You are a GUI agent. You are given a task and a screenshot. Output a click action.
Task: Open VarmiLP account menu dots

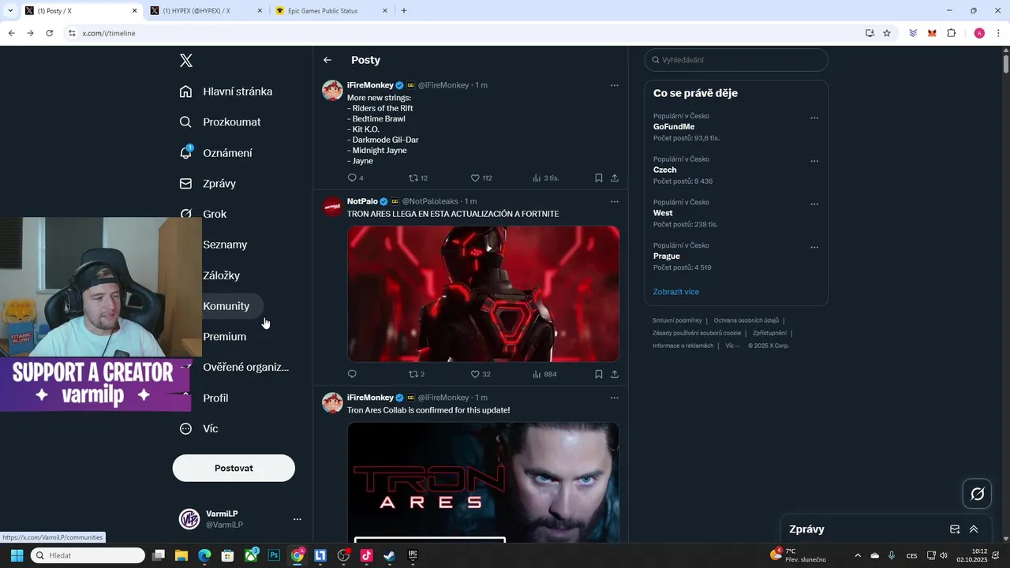[x=297, y=519]
